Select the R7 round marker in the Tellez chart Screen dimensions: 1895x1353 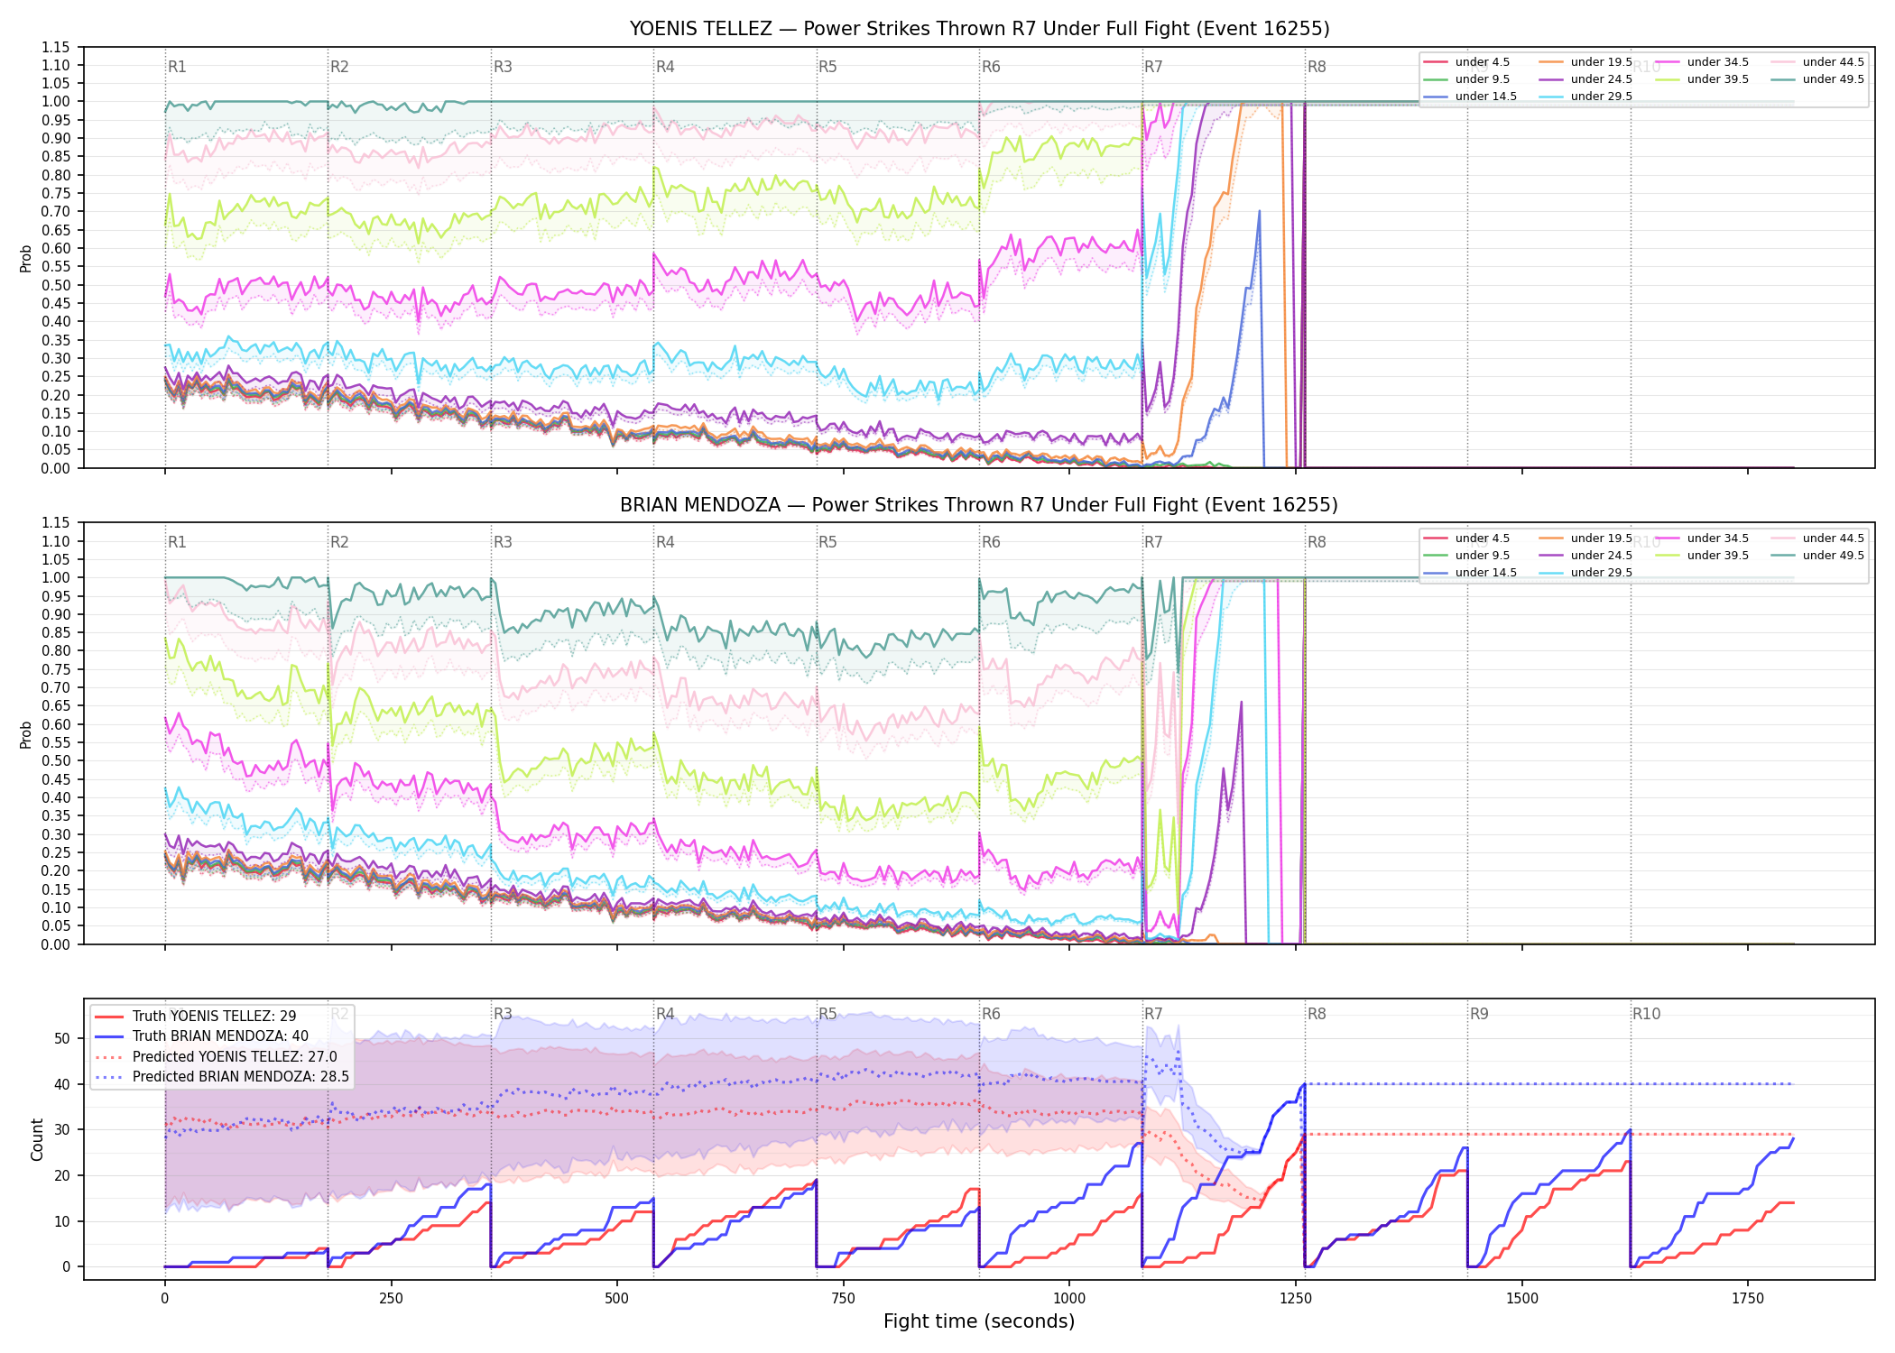[x=1153, y=67]
